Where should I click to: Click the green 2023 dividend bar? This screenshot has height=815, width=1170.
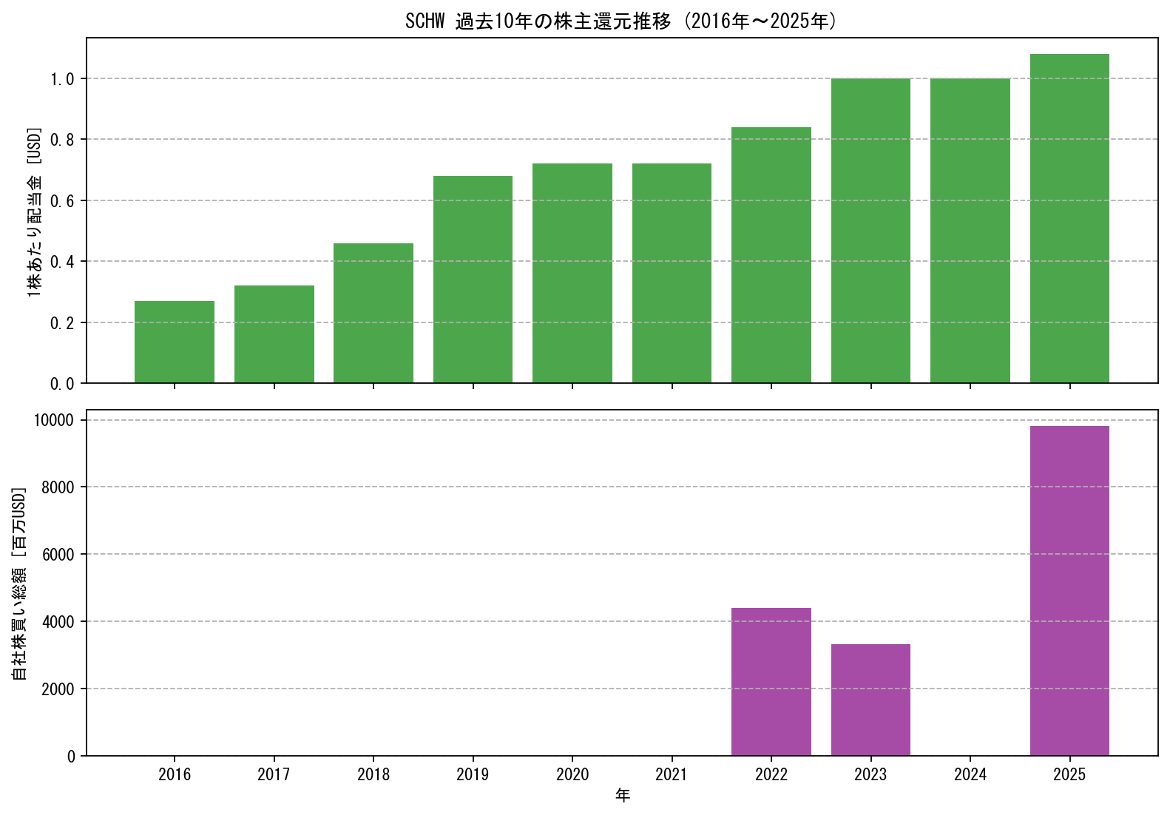pyautogui.click(x=871, y=231)
